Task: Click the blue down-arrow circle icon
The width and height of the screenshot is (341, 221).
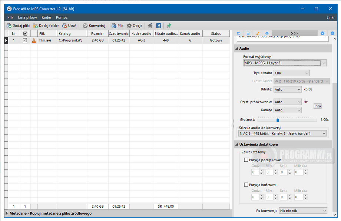Action: coord(322,33)
